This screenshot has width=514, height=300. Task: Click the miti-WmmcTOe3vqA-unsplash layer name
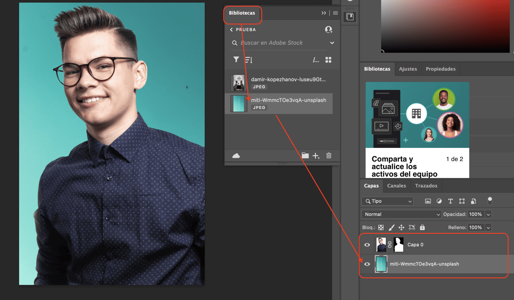(x=424, y=264)
